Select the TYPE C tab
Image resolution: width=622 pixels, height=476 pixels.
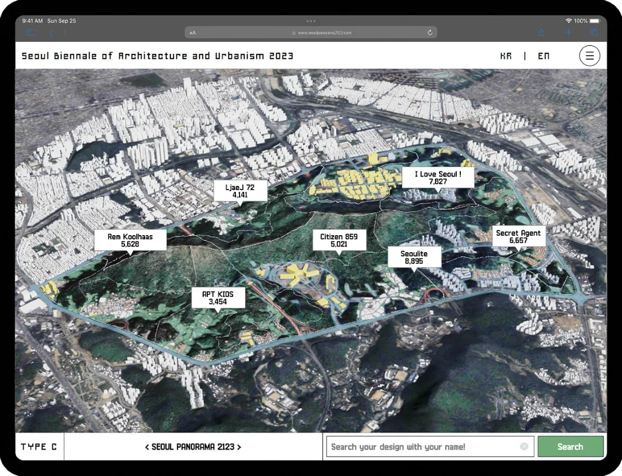39,446
